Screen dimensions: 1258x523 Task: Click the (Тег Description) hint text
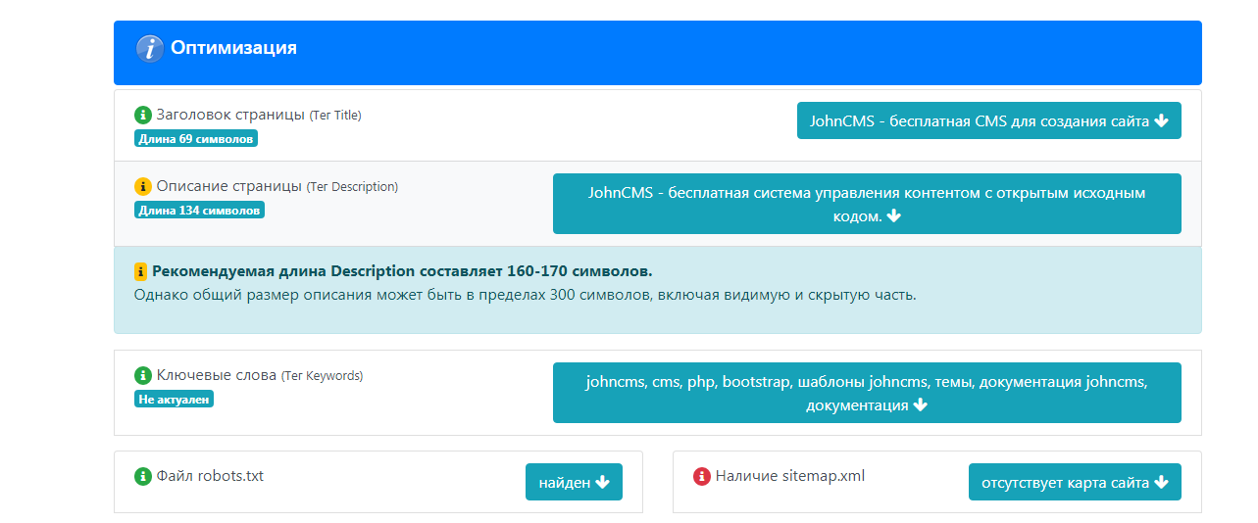(352, 187)
